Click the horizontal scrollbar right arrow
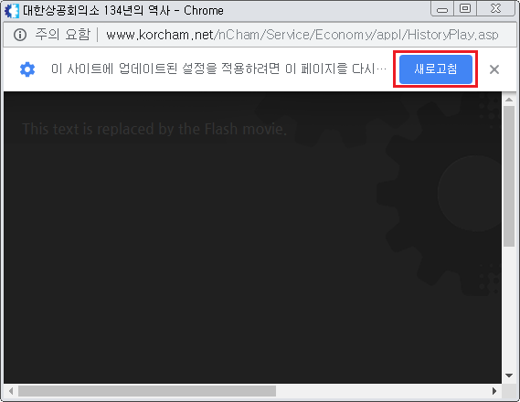The height and width of the screenshot is (402, 520). 494,391
